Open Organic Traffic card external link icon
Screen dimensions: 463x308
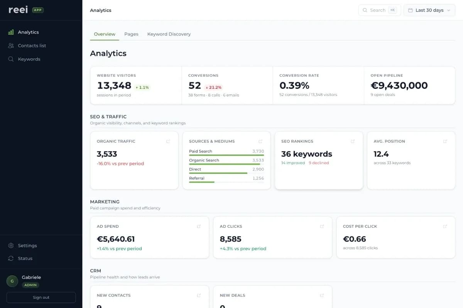[x=168, y=141]
